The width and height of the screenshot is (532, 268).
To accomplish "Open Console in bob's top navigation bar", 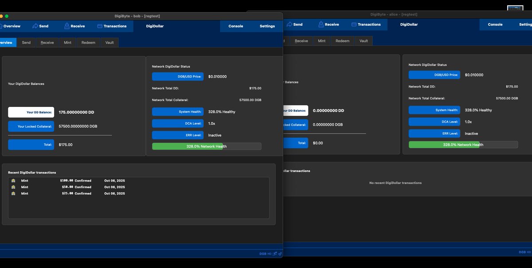I will [235, 26].
